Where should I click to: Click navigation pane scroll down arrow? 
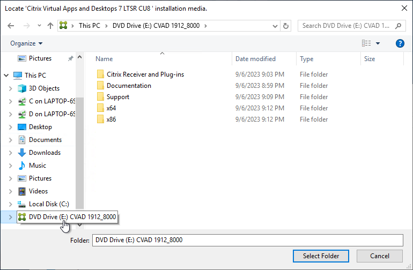click(80, 225)
